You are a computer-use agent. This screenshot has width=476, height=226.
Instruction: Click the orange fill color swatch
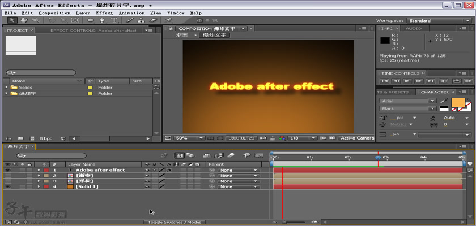[458, 102]
